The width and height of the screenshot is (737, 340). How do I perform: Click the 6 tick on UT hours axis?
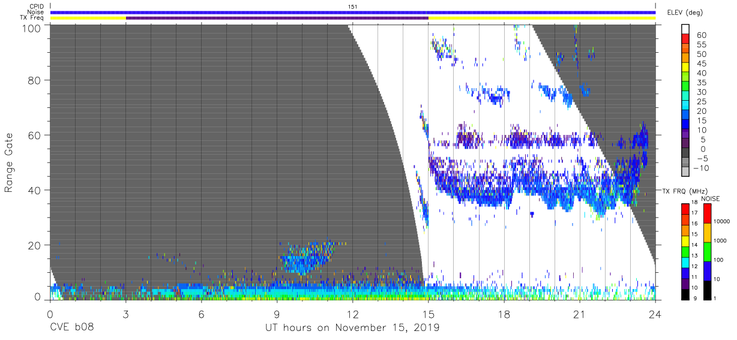click(201, 314)
